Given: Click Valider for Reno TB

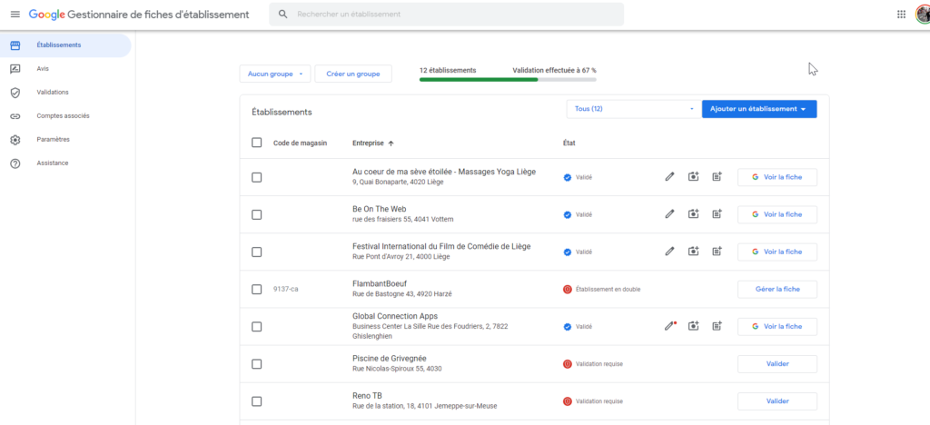Looking at the screenshot, I should (777, 400).
